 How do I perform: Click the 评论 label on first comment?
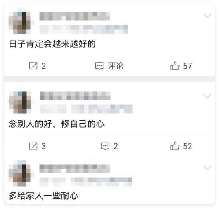click(116, 66)
